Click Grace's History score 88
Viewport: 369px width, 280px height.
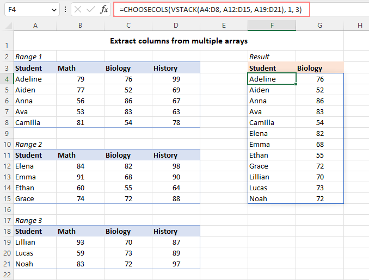coord(176,198)
